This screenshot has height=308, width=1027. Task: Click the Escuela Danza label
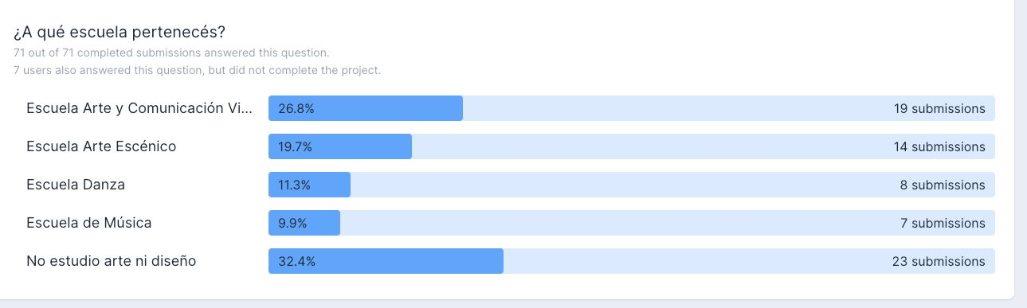click(x=76, y=185)
